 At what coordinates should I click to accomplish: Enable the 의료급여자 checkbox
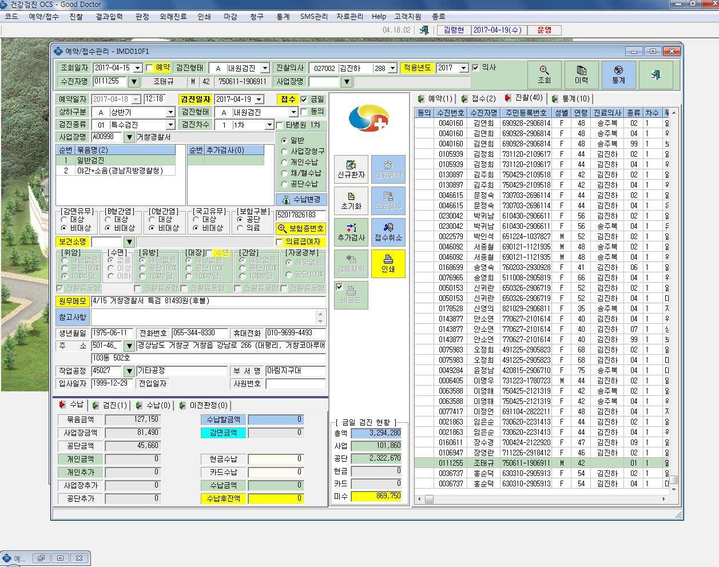click(x=280, y=243)
